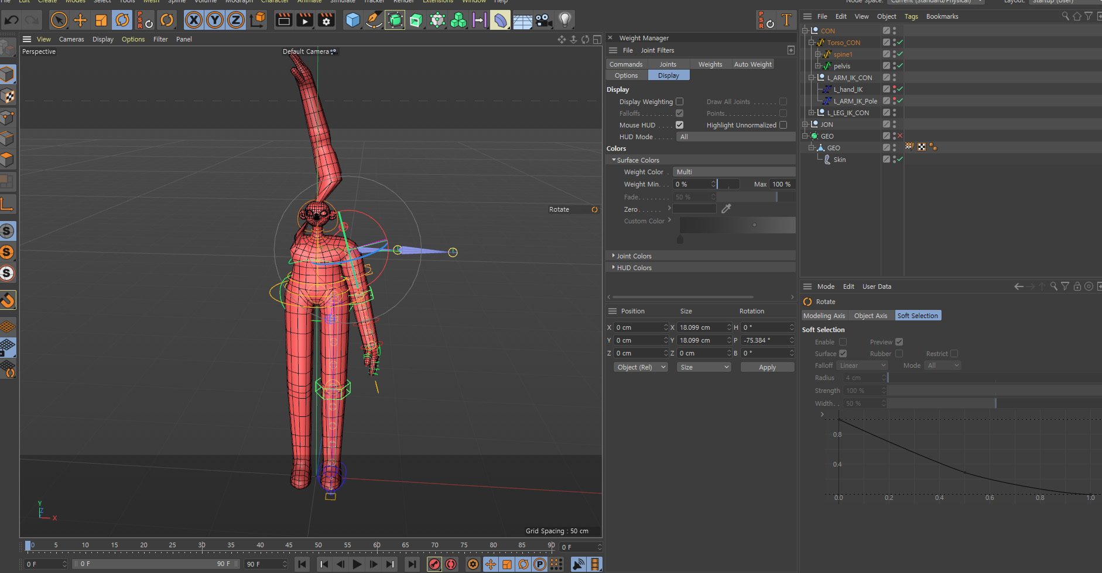Open Falloff Linear dropdown
This screenshot has width=1102, height=573.
pyautogui.click(x=863, y=365)
